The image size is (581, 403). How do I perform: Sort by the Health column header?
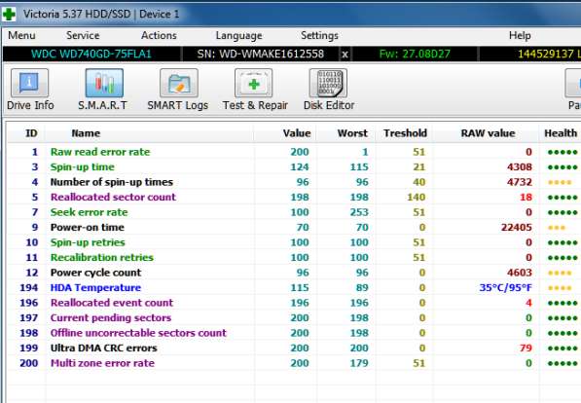(561, 133)
